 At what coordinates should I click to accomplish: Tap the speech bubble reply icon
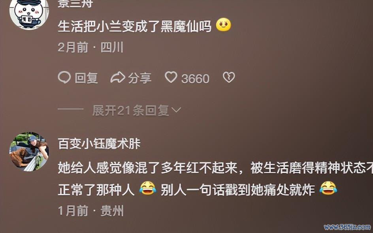64,77
